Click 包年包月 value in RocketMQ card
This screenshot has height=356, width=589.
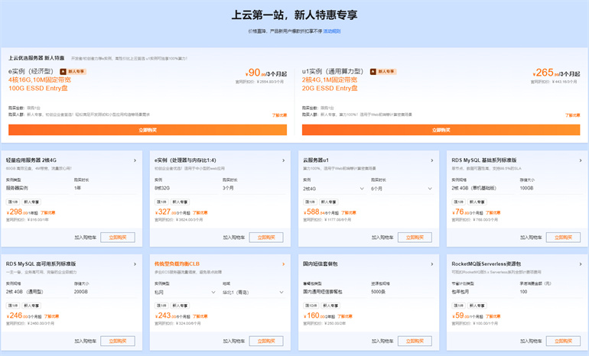coord(460,292)
